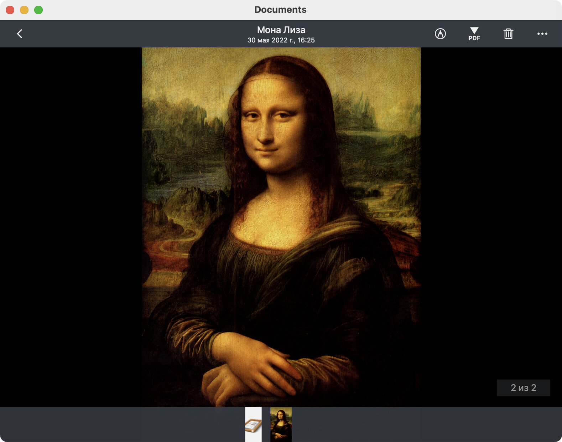
Task: Click the "Documents" window title text
Action: (280, 10)
